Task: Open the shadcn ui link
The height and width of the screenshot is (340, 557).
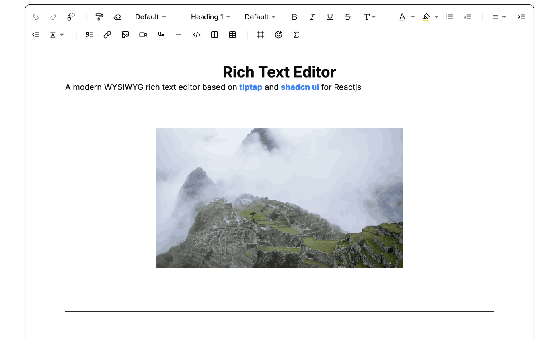Action: 300,87
